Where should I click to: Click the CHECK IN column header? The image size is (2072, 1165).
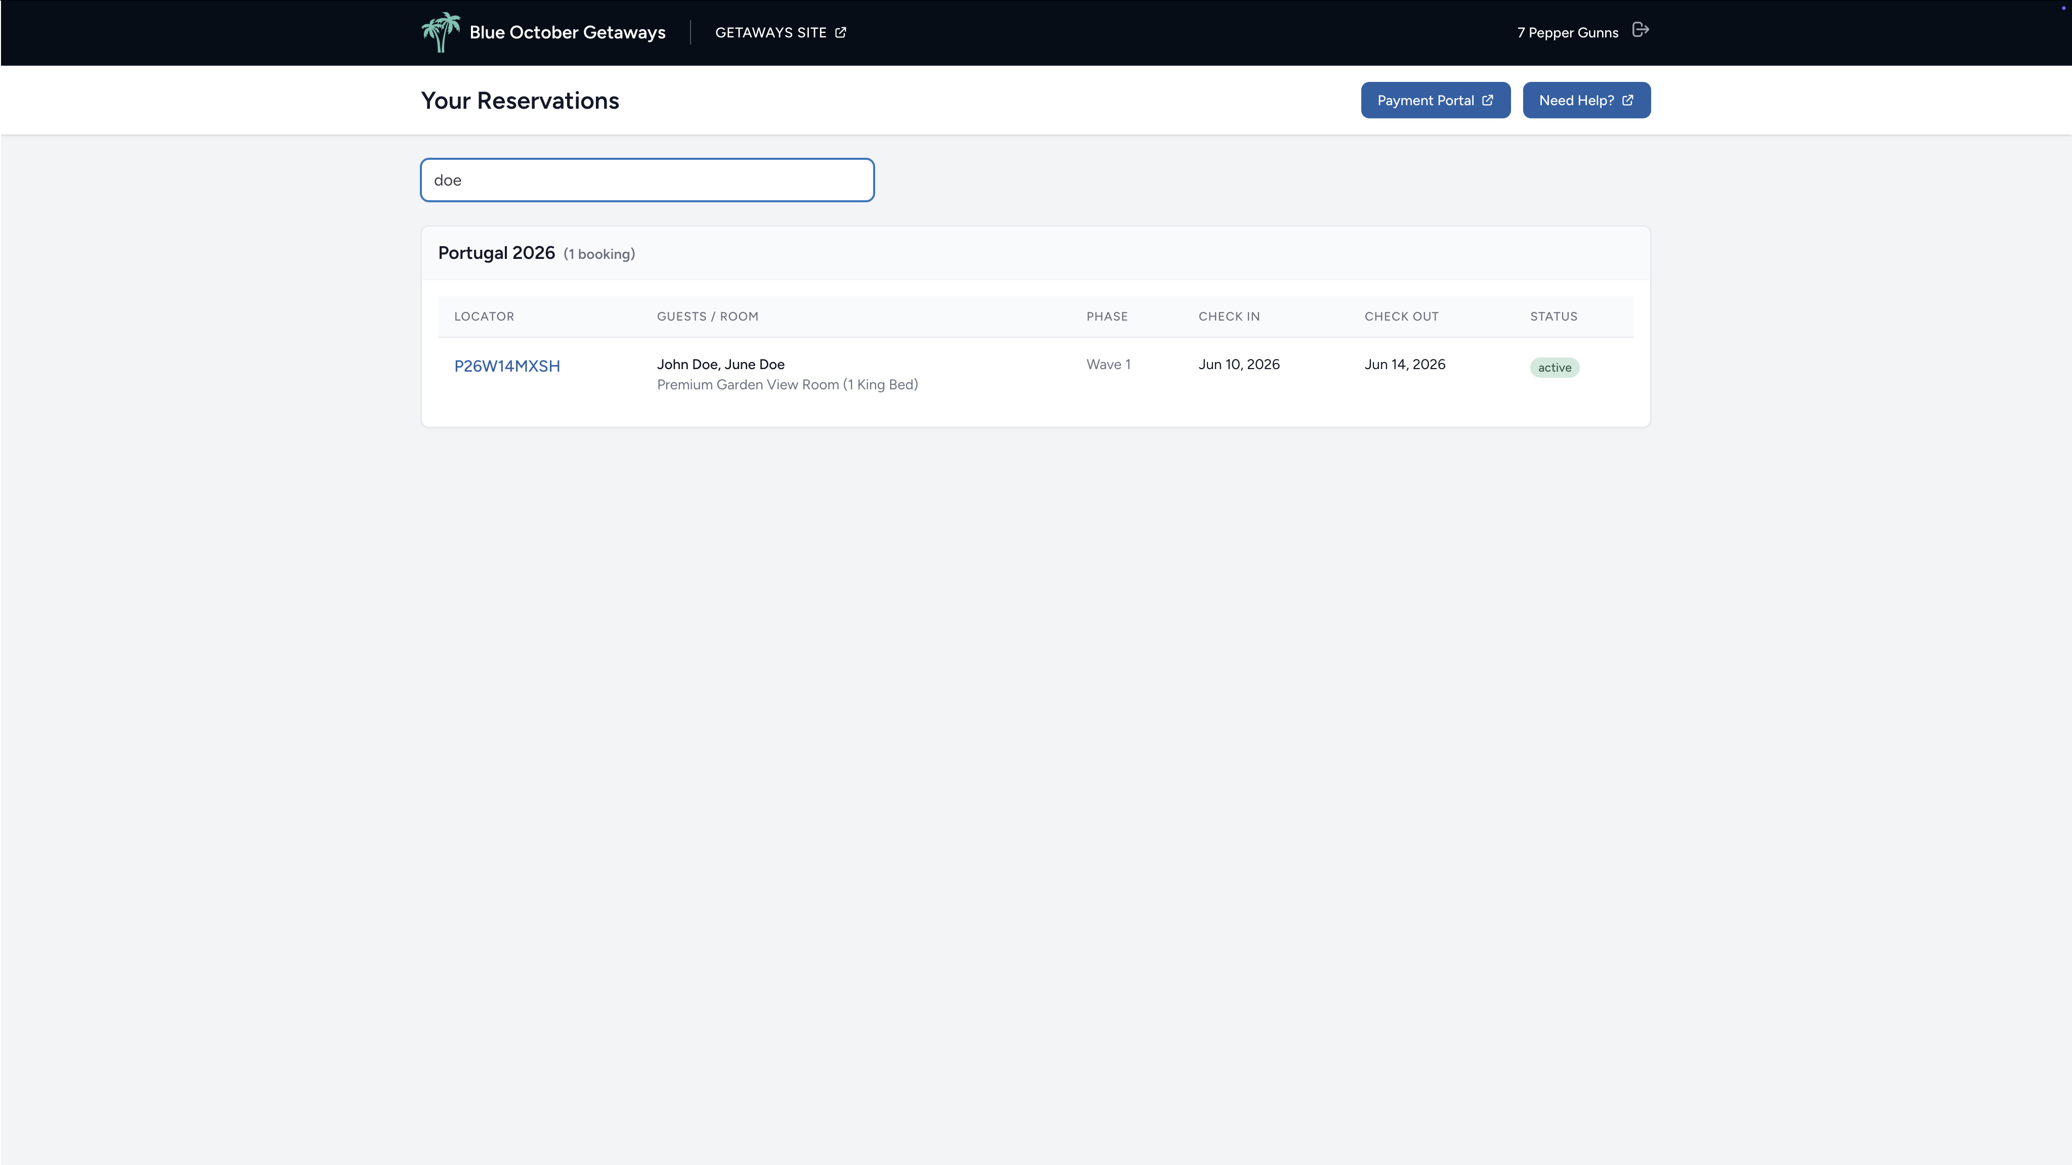coord(1229,316)
